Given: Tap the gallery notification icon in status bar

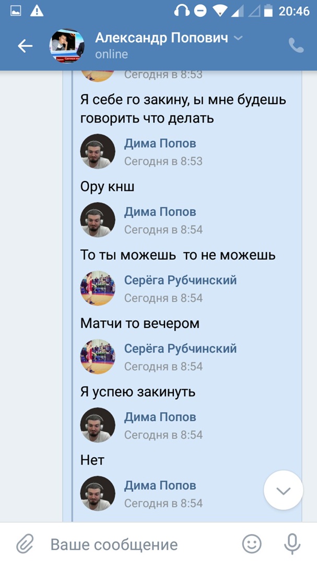Looking at the screenshot, I should [16, 10].
